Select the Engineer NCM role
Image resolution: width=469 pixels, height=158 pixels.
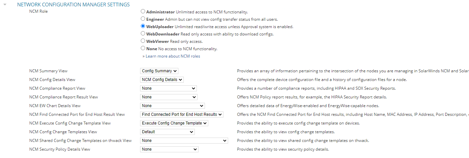pos(143,19)
